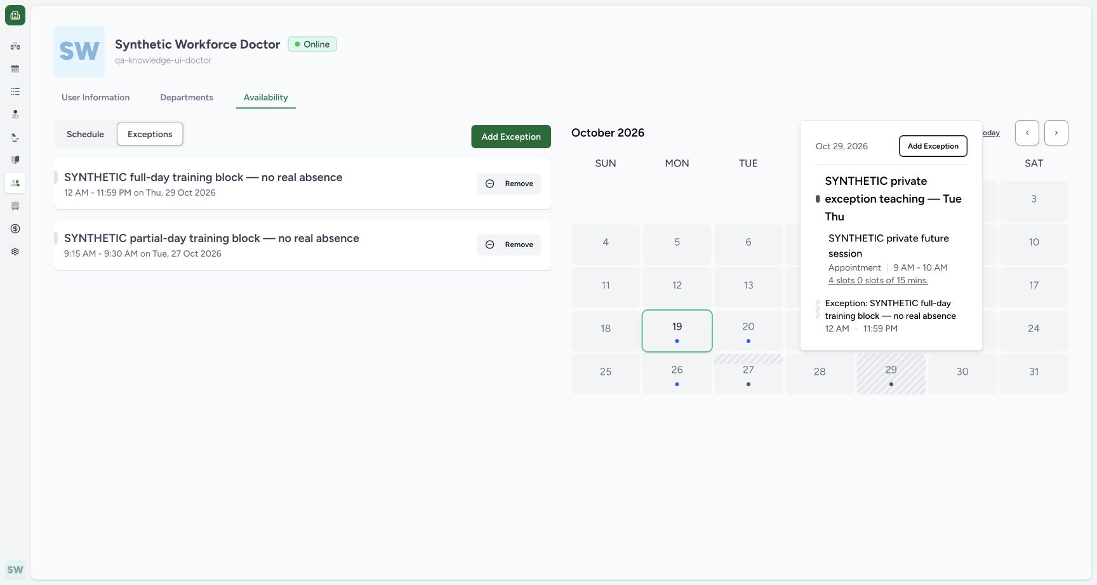This screenshot has height=585, width=1097.
Task: Click the large SW profile avatar
Action: [79, 51]
